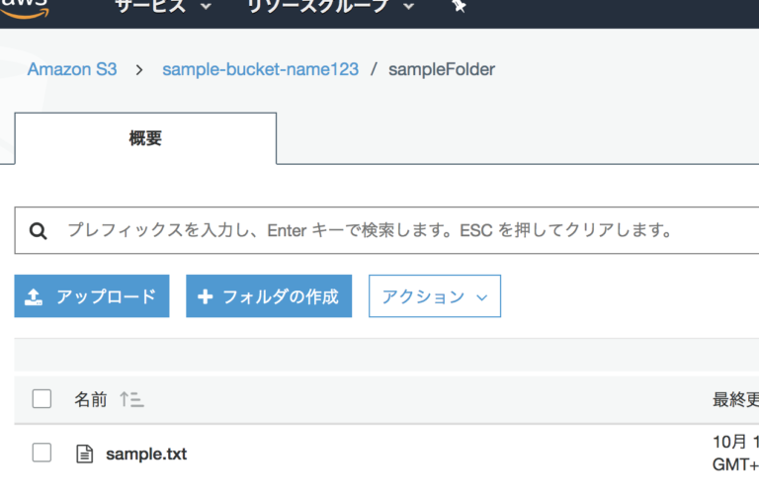Viewport: 759px width, 499px height.
Task: Open the sample.txt file link
Action: pos(146,455)
